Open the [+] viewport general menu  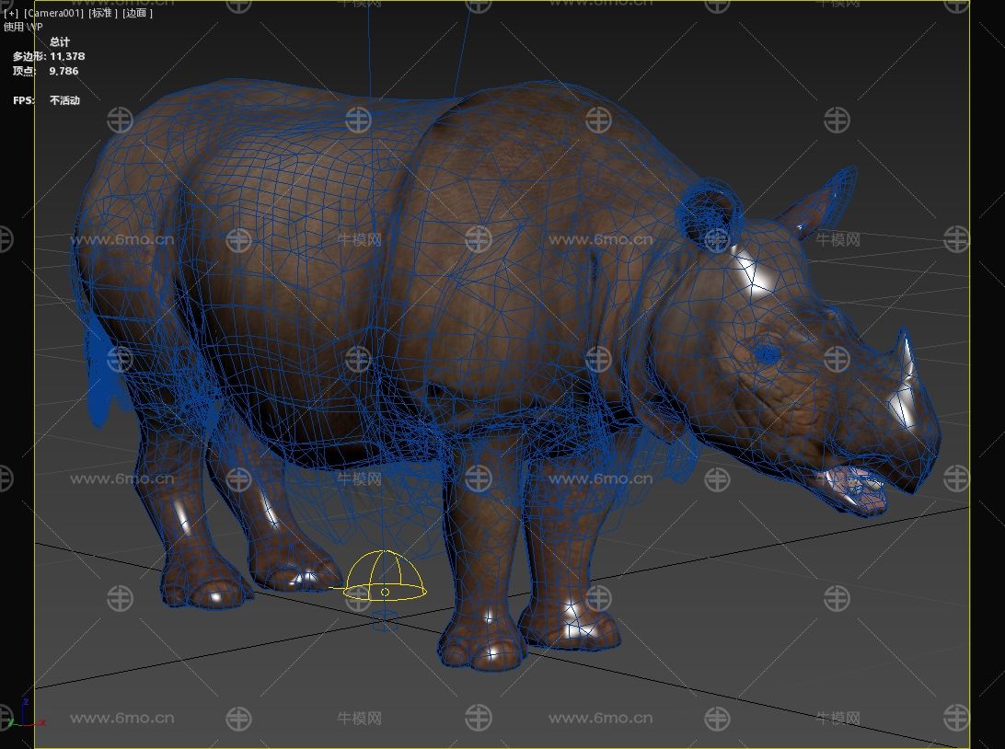coord(10,13)
